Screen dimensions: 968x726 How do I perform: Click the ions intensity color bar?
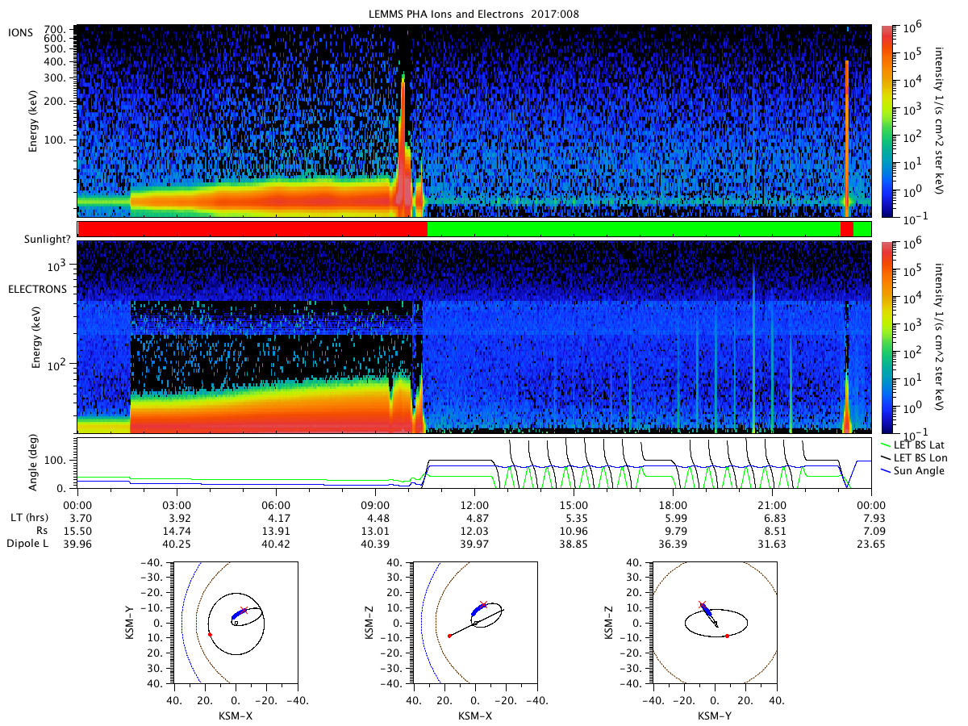pos(887,121)
